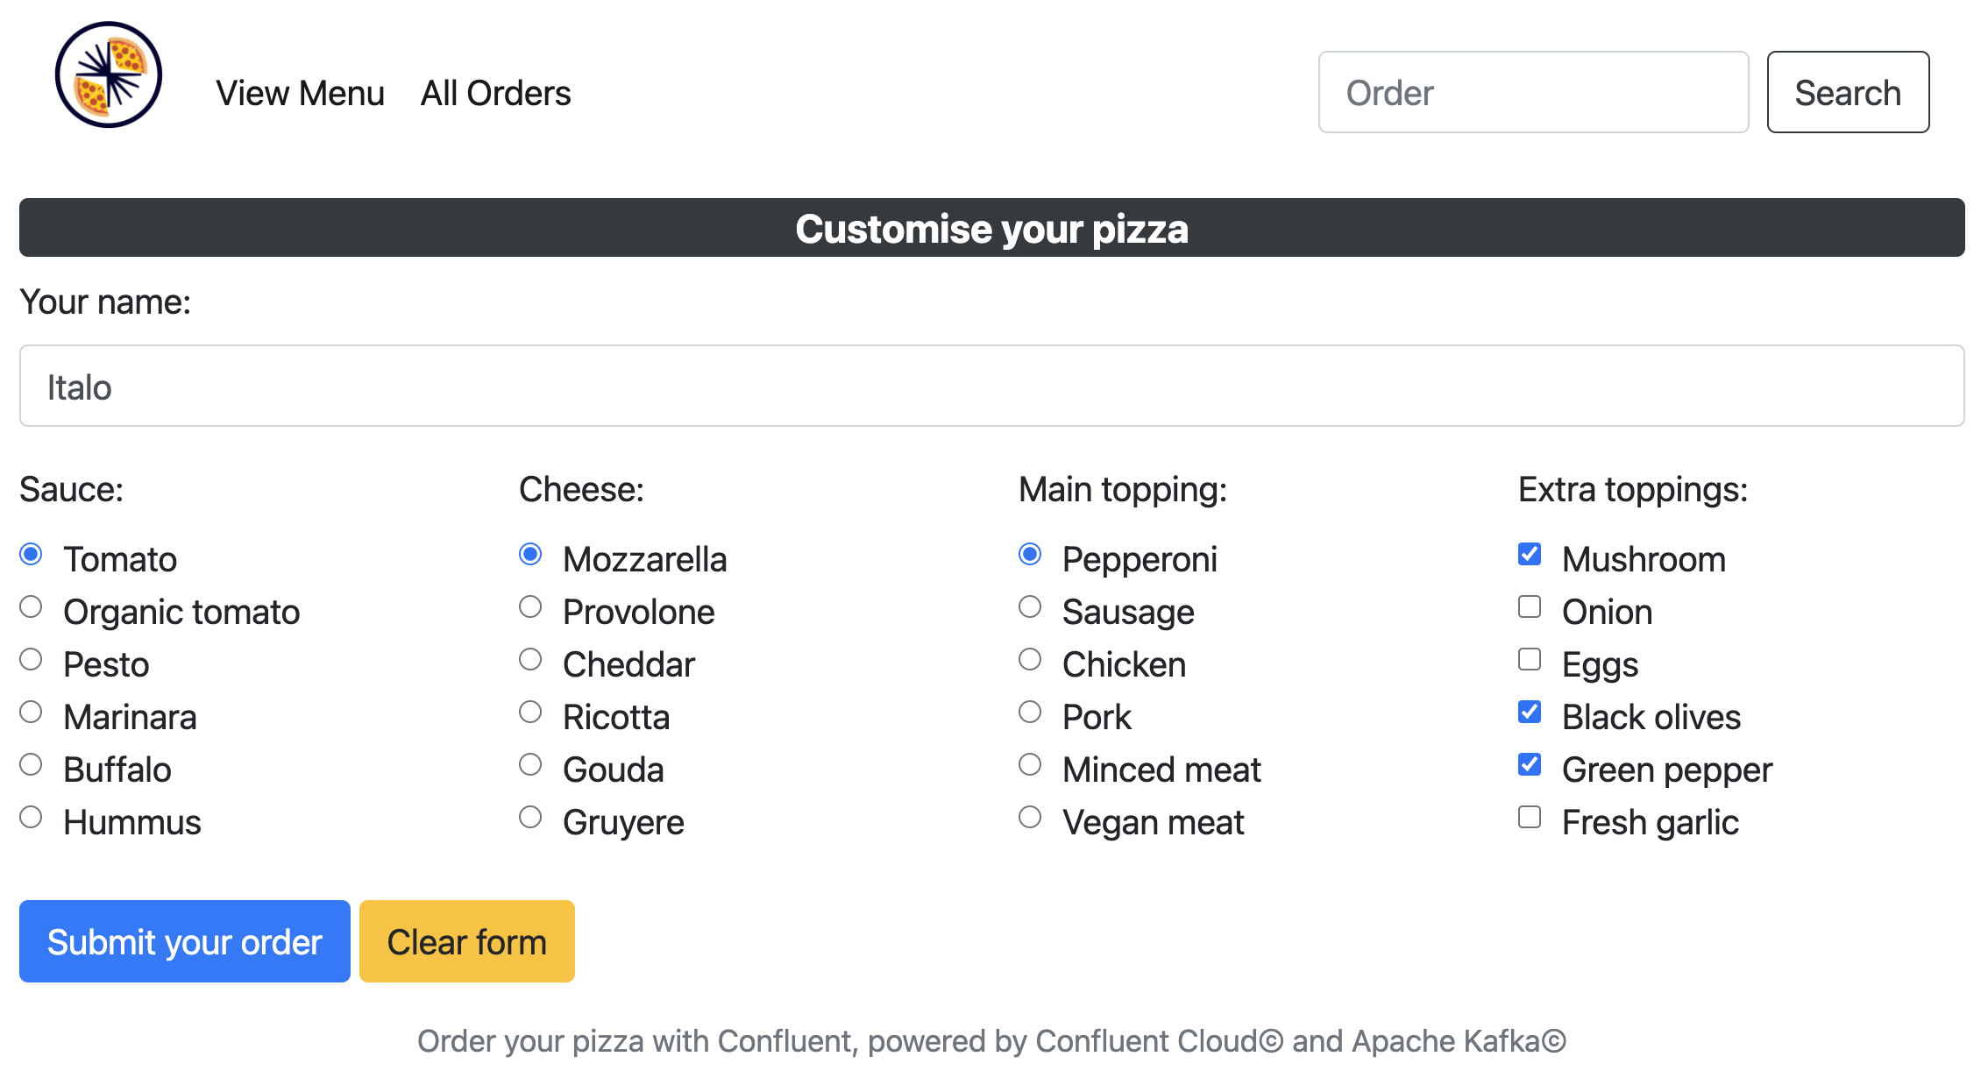The image size is (1988, 1078).
Task: Disable the Green pepper extra topping
Action: click(x=1528, y=768)
